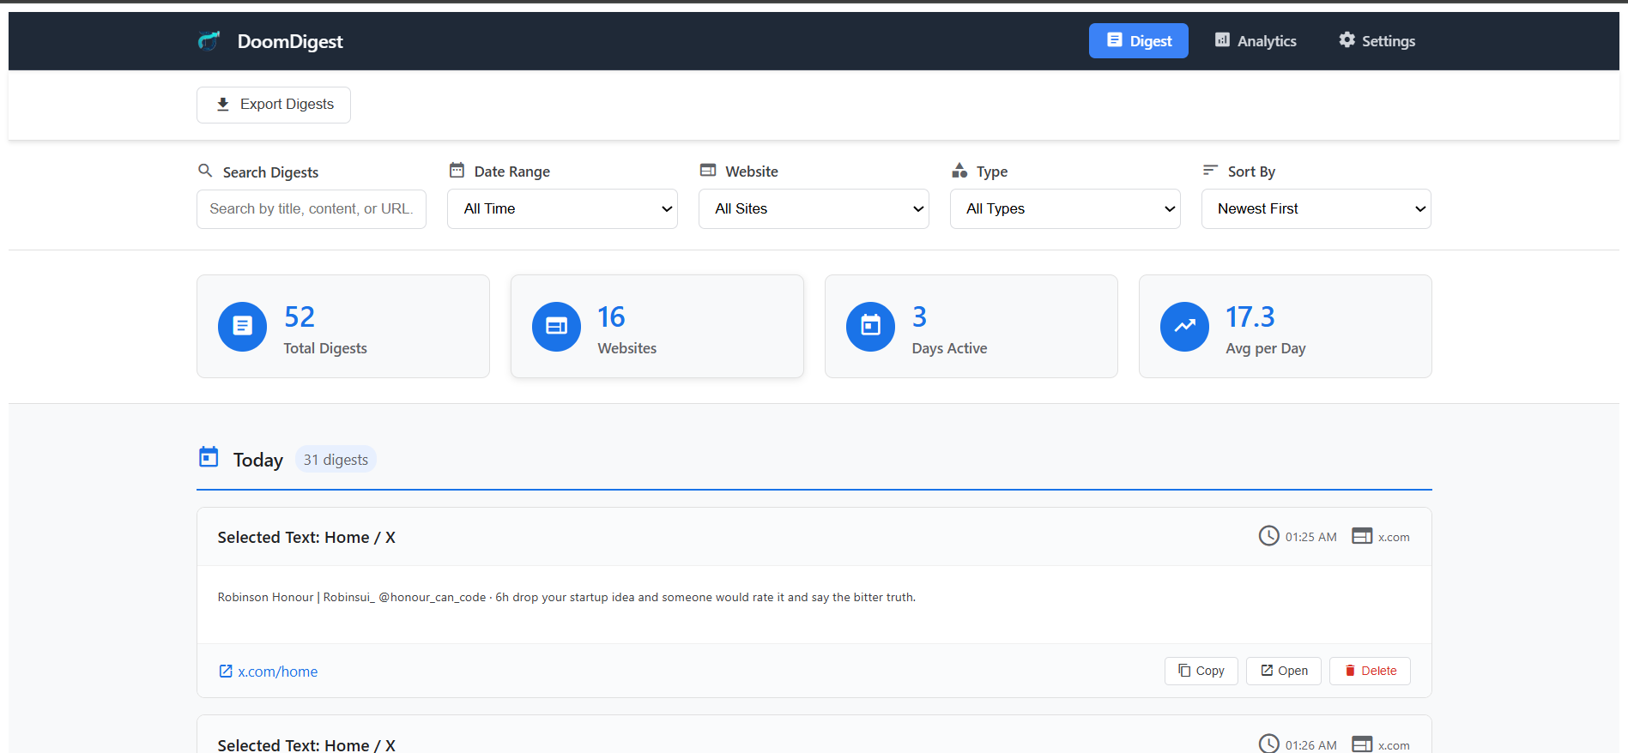The image size is (1628, 753).
Task: Click the 3 Days Active value
Action: pyautogui.click(x=919, y=317)
